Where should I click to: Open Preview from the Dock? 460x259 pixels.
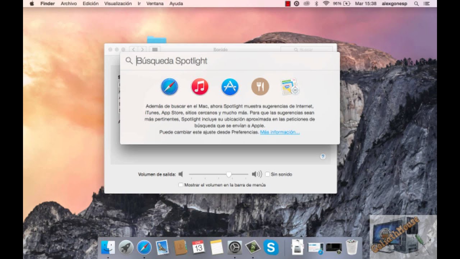pos(162,247)
